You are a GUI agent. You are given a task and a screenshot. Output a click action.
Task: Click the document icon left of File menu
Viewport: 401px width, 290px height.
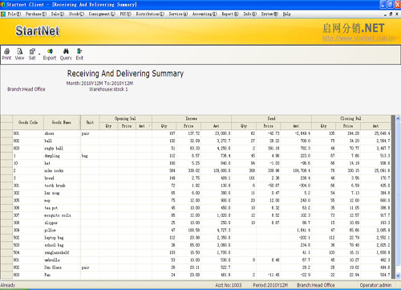(3, 14)
